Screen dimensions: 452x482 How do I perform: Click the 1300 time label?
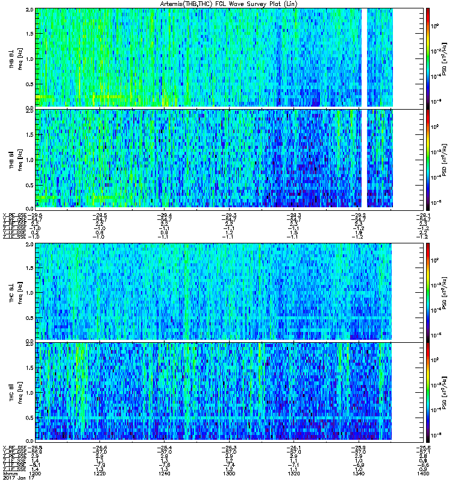pyautogui.click(x=229, y=474)
